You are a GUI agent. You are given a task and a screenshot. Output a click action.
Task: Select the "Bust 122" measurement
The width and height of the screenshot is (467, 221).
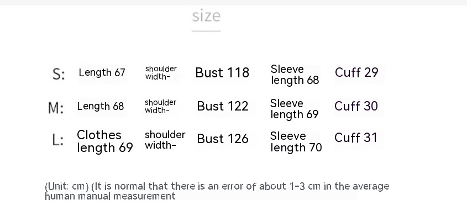[223, 106]
